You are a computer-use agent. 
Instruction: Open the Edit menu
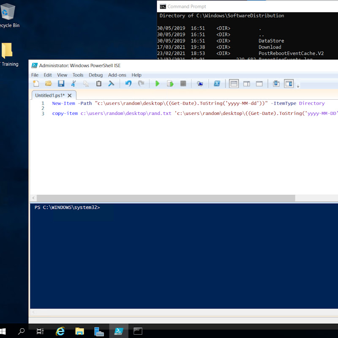(48, 75)
